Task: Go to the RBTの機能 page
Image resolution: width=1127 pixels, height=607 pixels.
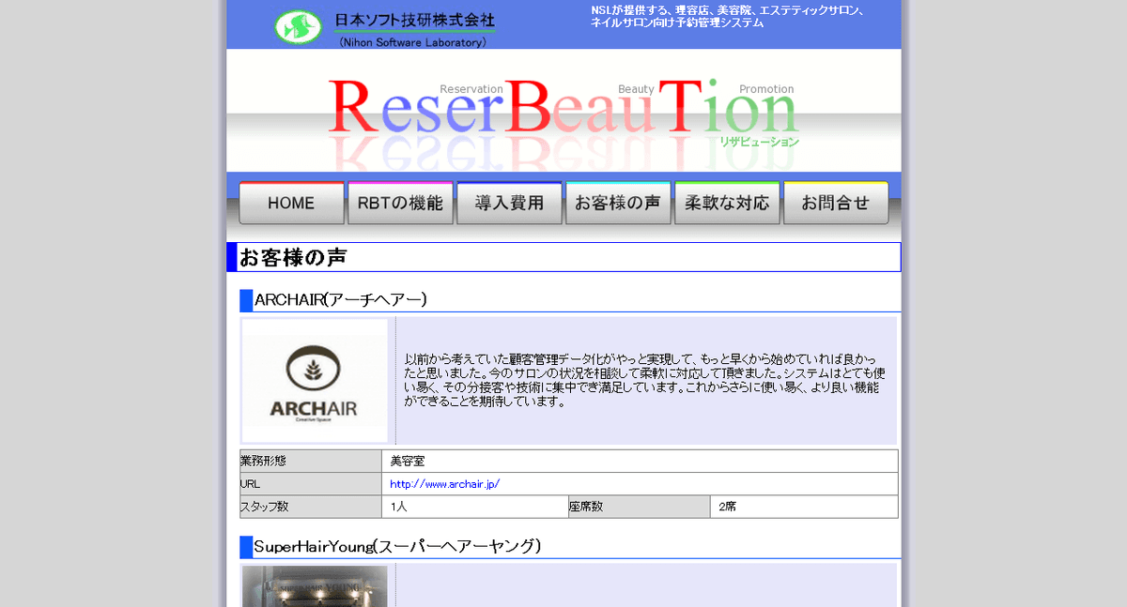Action: coord(400,203)
